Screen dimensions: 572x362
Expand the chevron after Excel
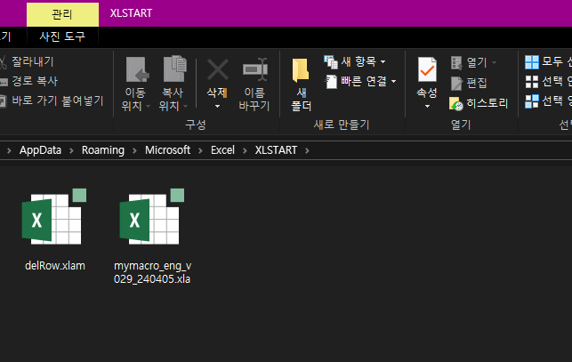click(x=245, y=150)
